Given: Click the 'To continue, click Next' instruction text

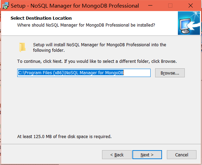Looking at the screenshot, I should (97, 61).
